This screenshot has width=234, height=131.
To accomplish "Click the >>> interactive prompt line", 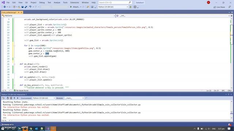I will pyautogui.click(x=4, y=118).
